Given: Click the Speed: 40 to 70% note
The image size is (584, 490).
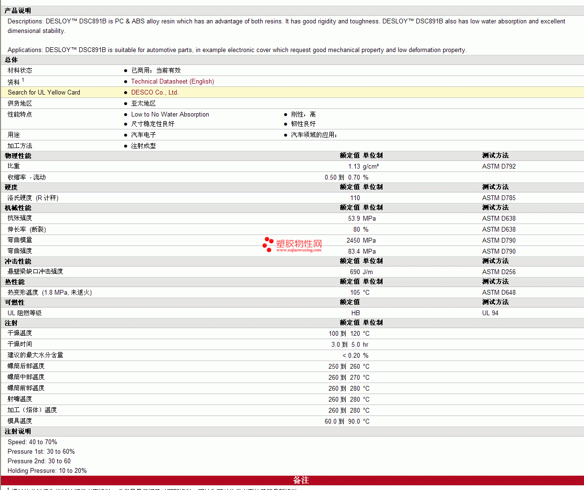Looking at the screenshot, I should pos(32,442).
